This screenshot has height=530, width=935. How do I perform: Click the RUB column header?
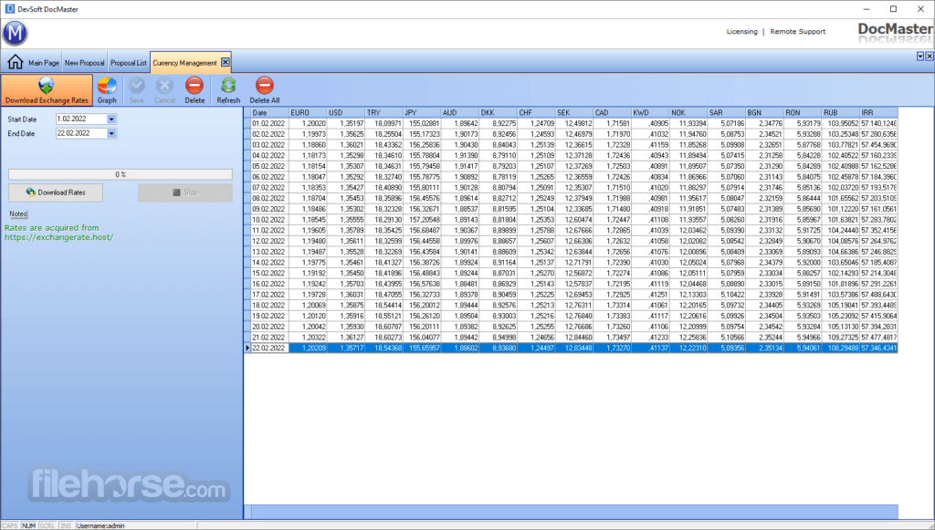coord(841,112)
